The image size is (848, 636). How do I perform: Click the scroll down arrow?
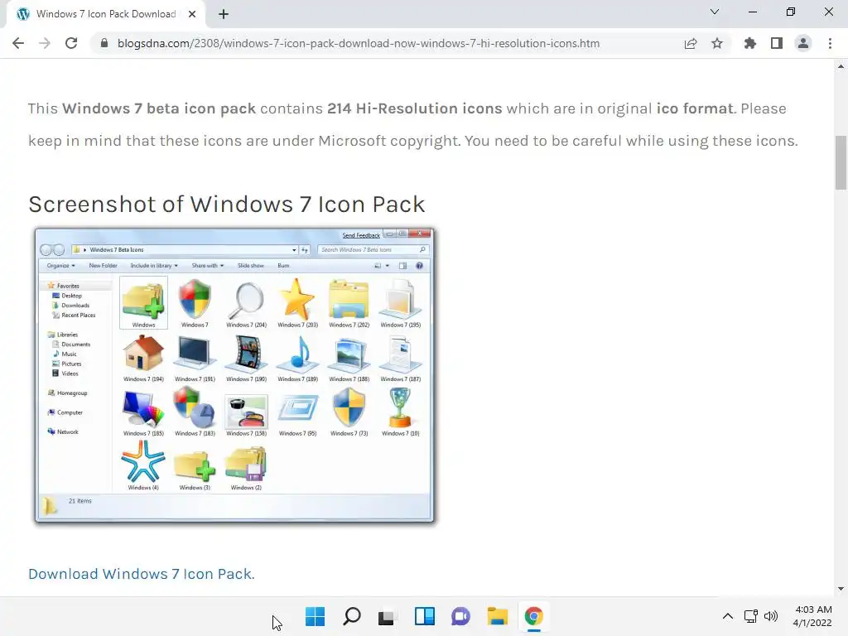(x=841, y=589)
